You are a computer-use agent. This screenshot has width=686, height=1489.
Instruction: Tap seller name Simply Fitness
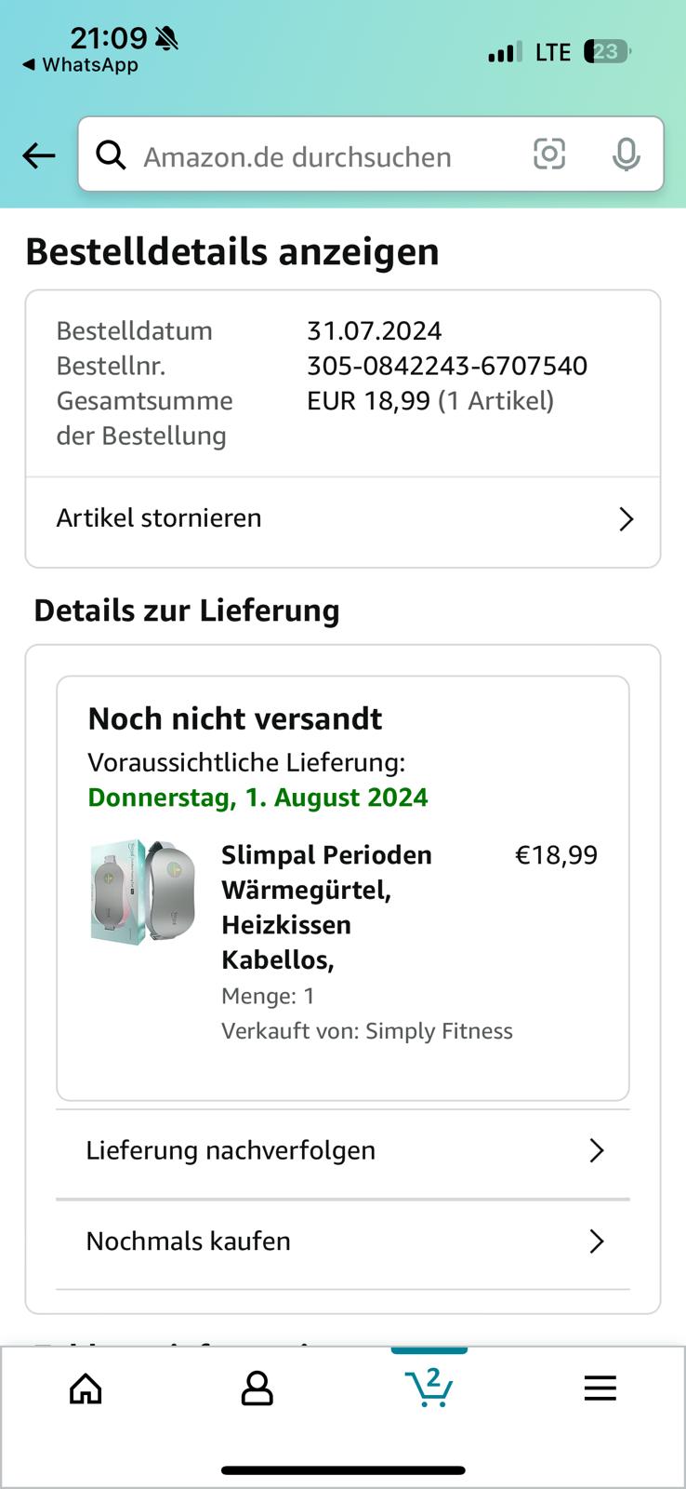pos(439,1031)
